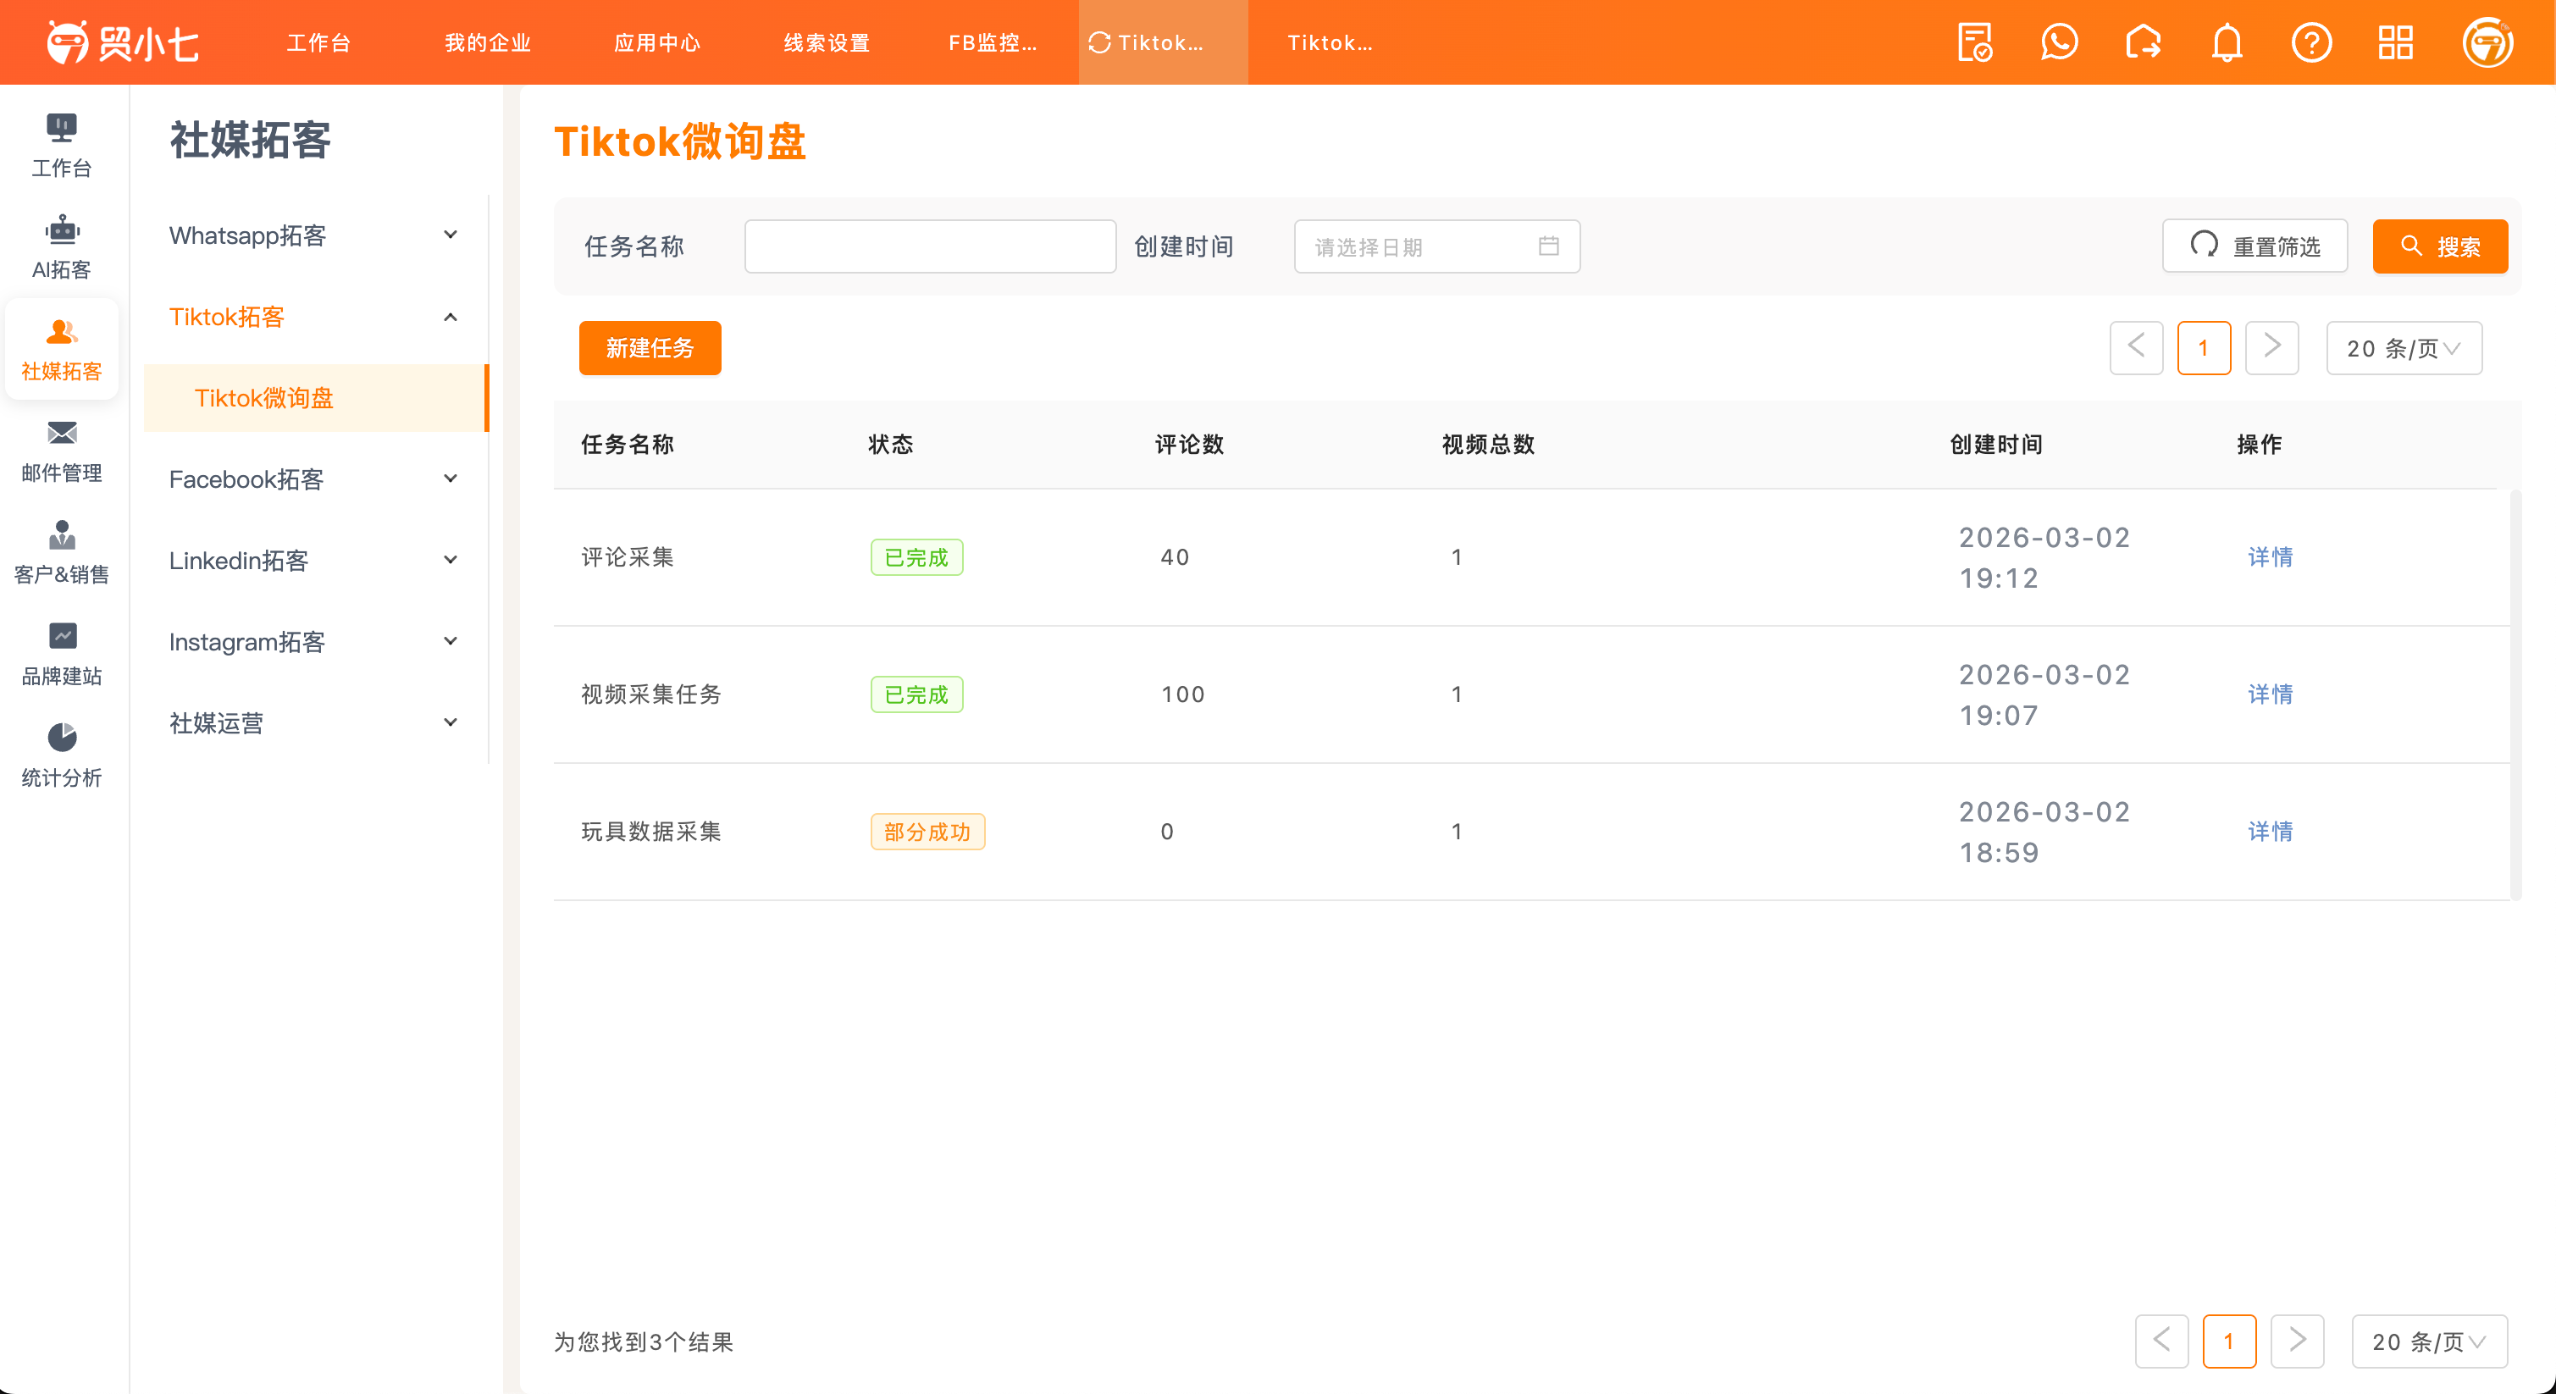Image resolution: width=2556 pixels, height=1394 pixels.
Task: Focus the 任务名称 input field
Action: pyautogui.click(x=930, y=246)
